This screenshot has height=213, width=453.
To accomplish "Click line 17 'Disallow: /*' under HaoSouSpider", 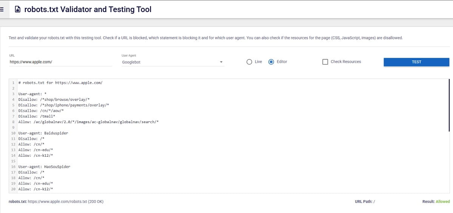I will [31, 172].
